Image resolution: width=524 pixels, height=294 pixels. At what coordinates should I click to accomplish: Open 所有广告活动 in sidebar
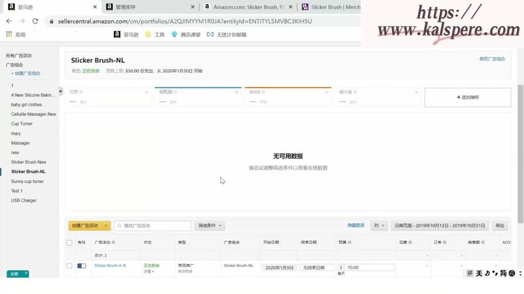(19, 56)
